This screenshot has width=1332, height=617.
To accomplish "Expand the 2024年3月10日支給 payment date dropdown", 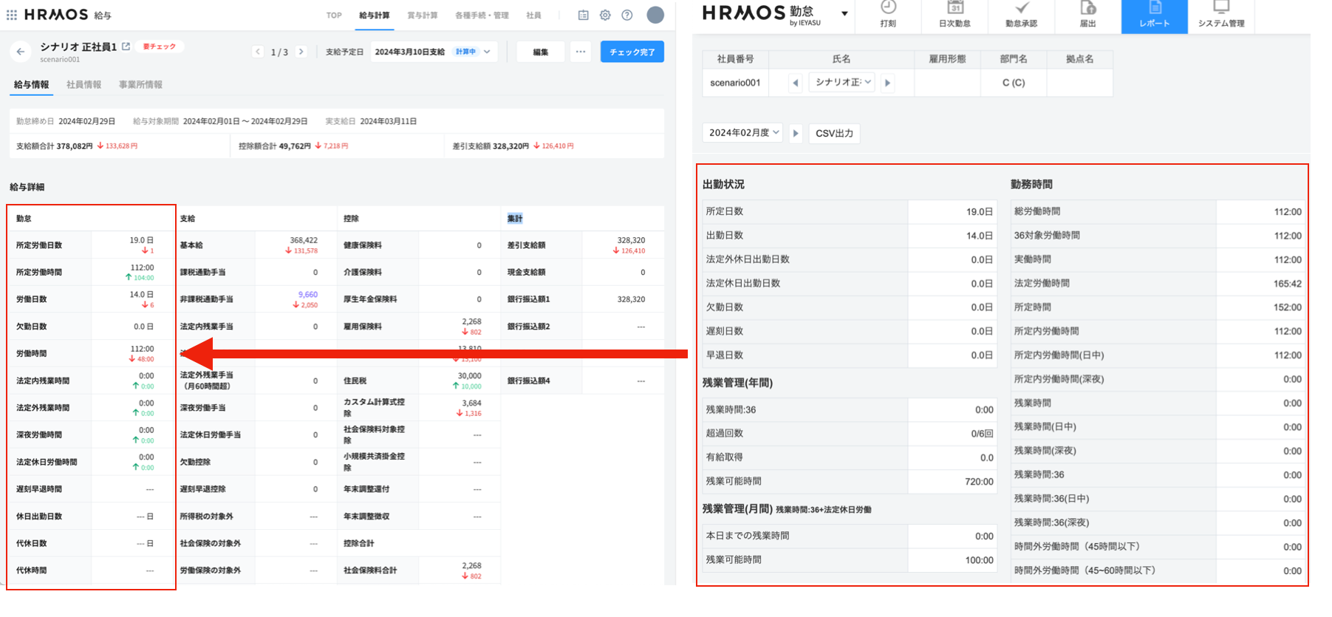I will (x=487, y=52).
